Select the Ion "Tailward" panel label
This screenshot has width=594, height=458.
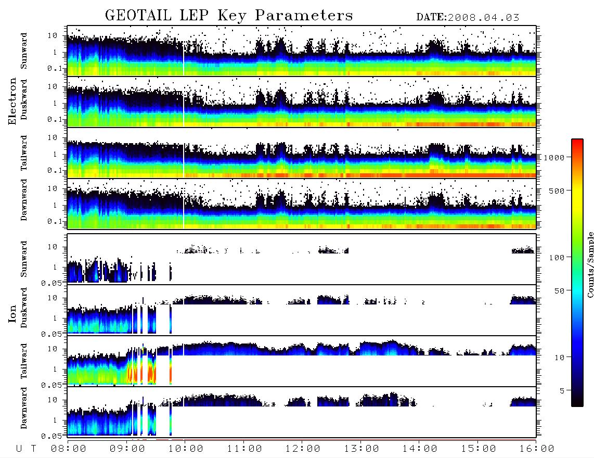[24, 361]
